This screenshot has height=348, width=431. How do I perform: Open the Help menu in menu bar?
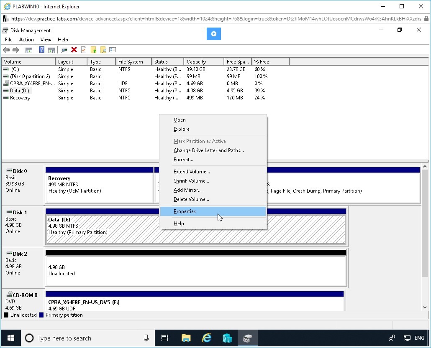(x=63, y=40)
